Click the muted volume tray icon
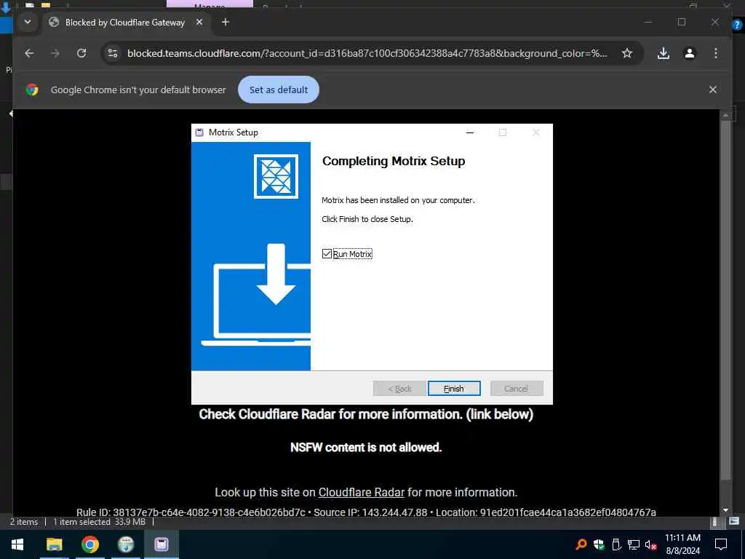 click(650, 544)
